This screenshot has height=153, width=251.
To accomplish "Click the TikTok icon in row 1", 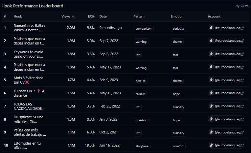I will 211,28.
